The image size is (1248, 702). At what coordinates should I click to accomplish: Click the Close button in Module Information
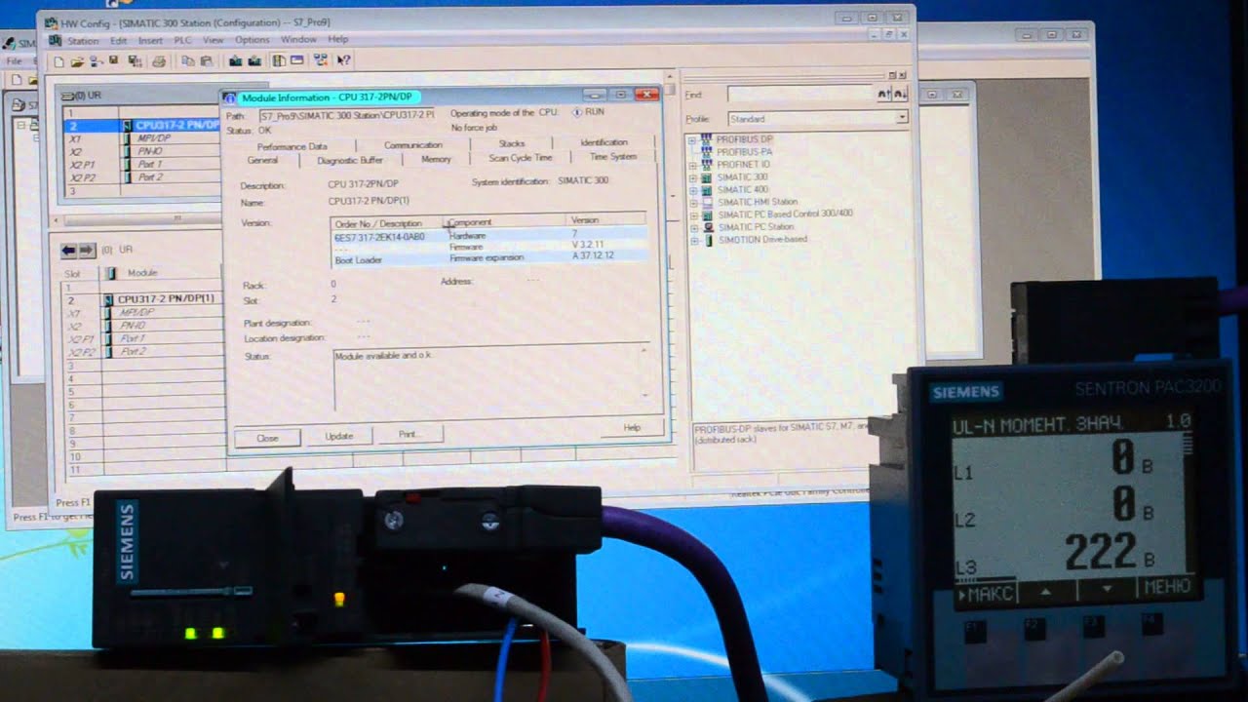pyautogui.click(x=267, y=438)
